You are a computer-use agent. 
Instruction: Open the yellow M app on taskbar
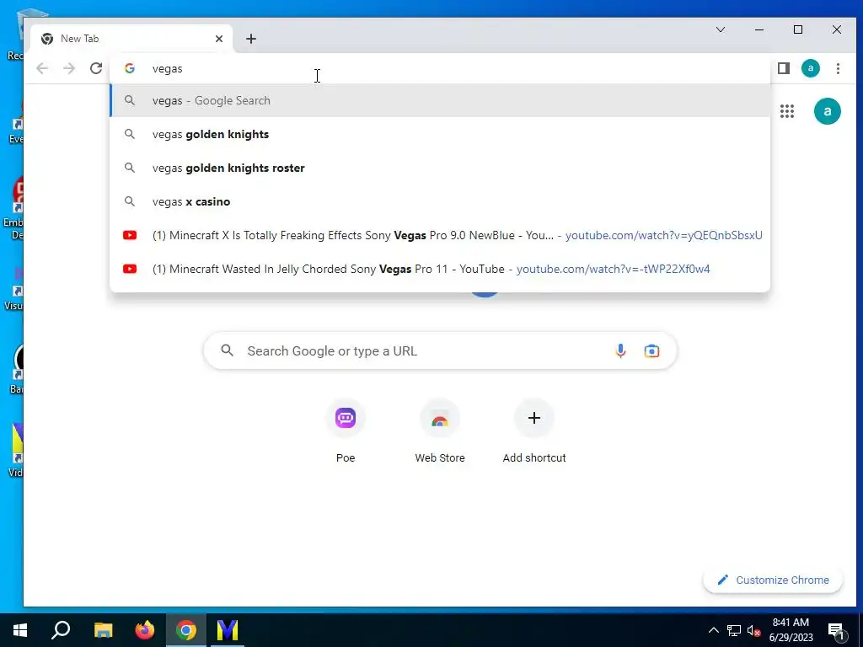pyautogui.click(x=228, y=630)
